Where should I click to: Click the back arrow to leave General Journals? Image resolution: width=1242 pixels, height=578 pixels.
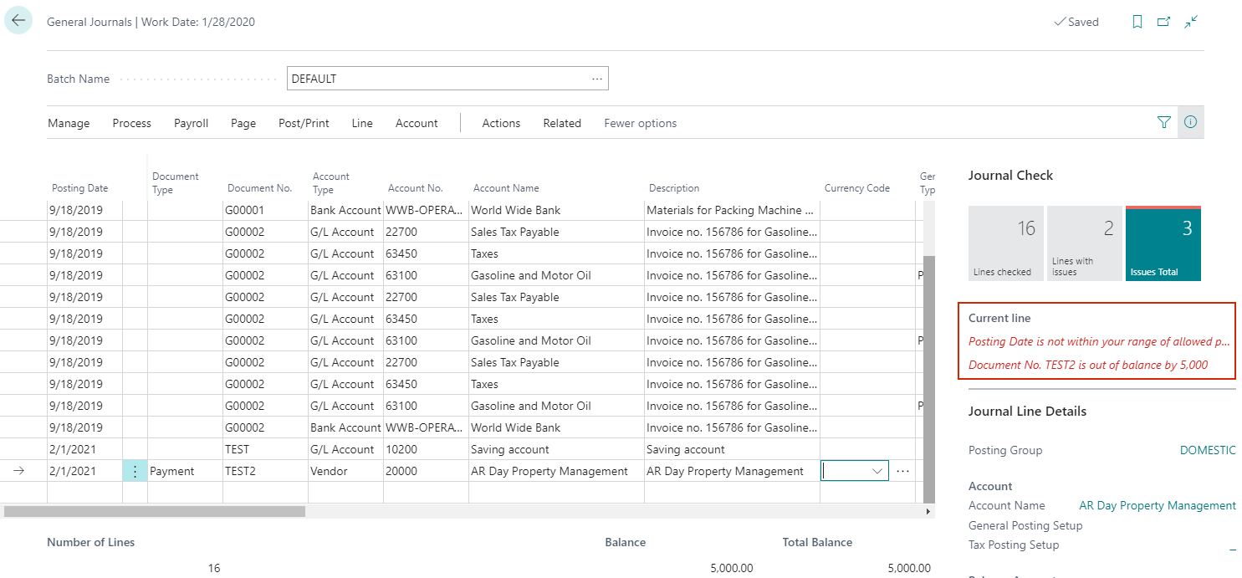click(18, 19)
